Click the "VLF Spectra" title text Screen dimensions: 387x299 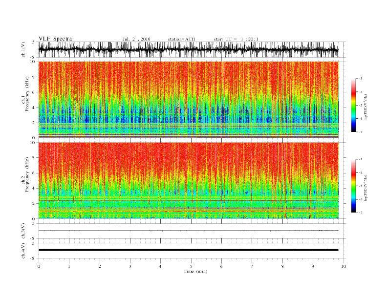tap(55, 39)
